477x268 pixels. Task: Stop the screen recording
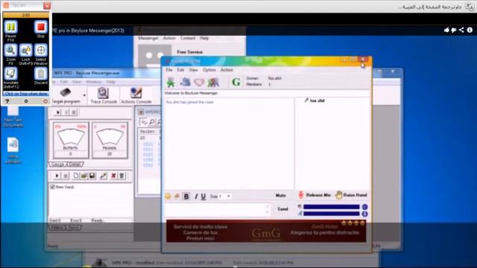click(40, 28)
